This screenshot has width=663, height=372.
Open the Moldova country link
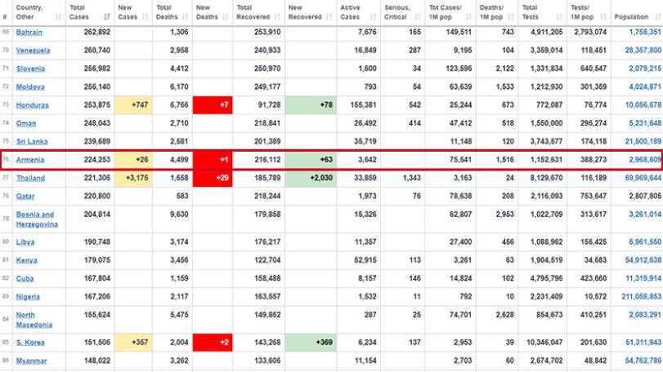tap(30, 86)
